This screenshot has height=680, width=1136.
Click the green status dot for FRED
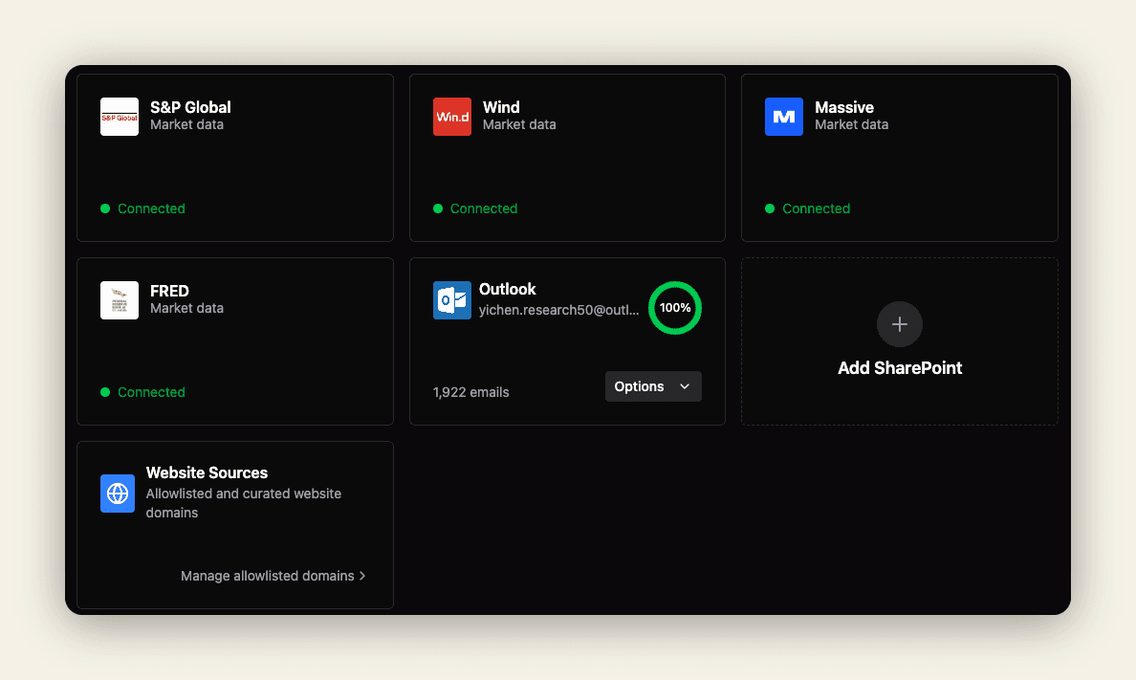pos(105,392)
